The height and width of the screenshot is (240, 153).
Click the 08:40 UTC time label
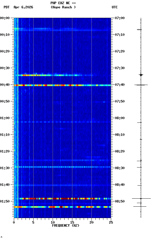120,185
